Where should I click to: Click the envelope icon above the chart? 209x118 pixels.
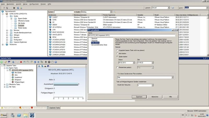(x=45, y=66)
